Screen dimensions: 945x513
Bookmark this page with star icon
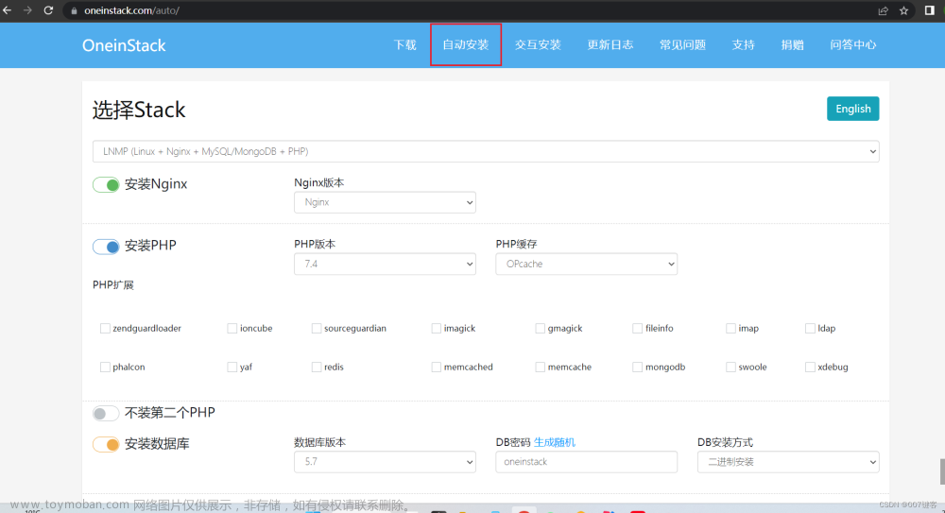click(903, 10)
